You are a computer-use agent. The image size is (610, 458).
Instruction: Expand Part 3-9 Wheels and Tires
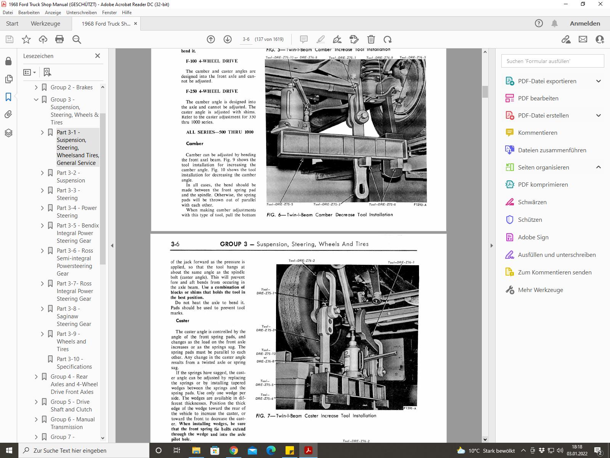tap(42, 334)
